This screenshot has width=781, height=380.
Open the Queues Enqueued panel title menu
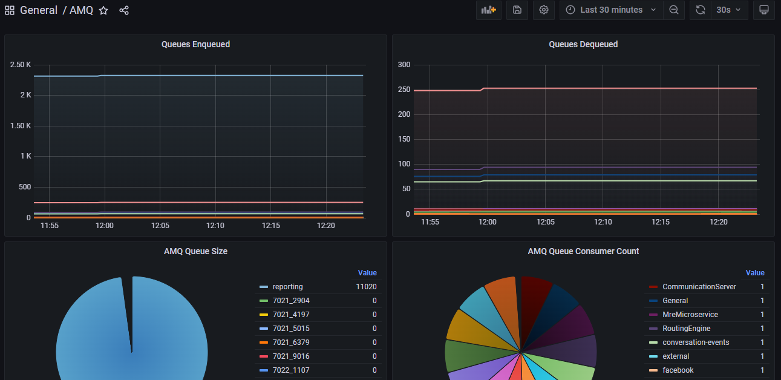coord(195,44)
